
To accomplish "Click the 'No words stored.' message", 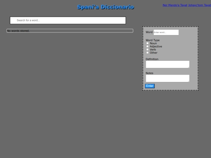I will (18, 31).
